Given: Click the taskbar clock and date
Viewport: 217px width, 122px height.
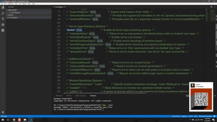Looking at the screenshot, I should click(x=207, y=120).
